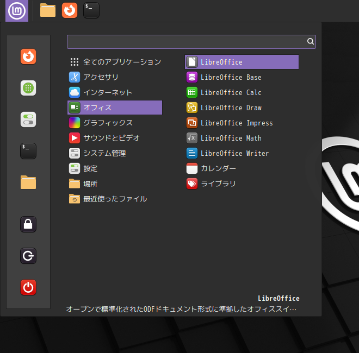Select the 設定 category

point(115,168)
